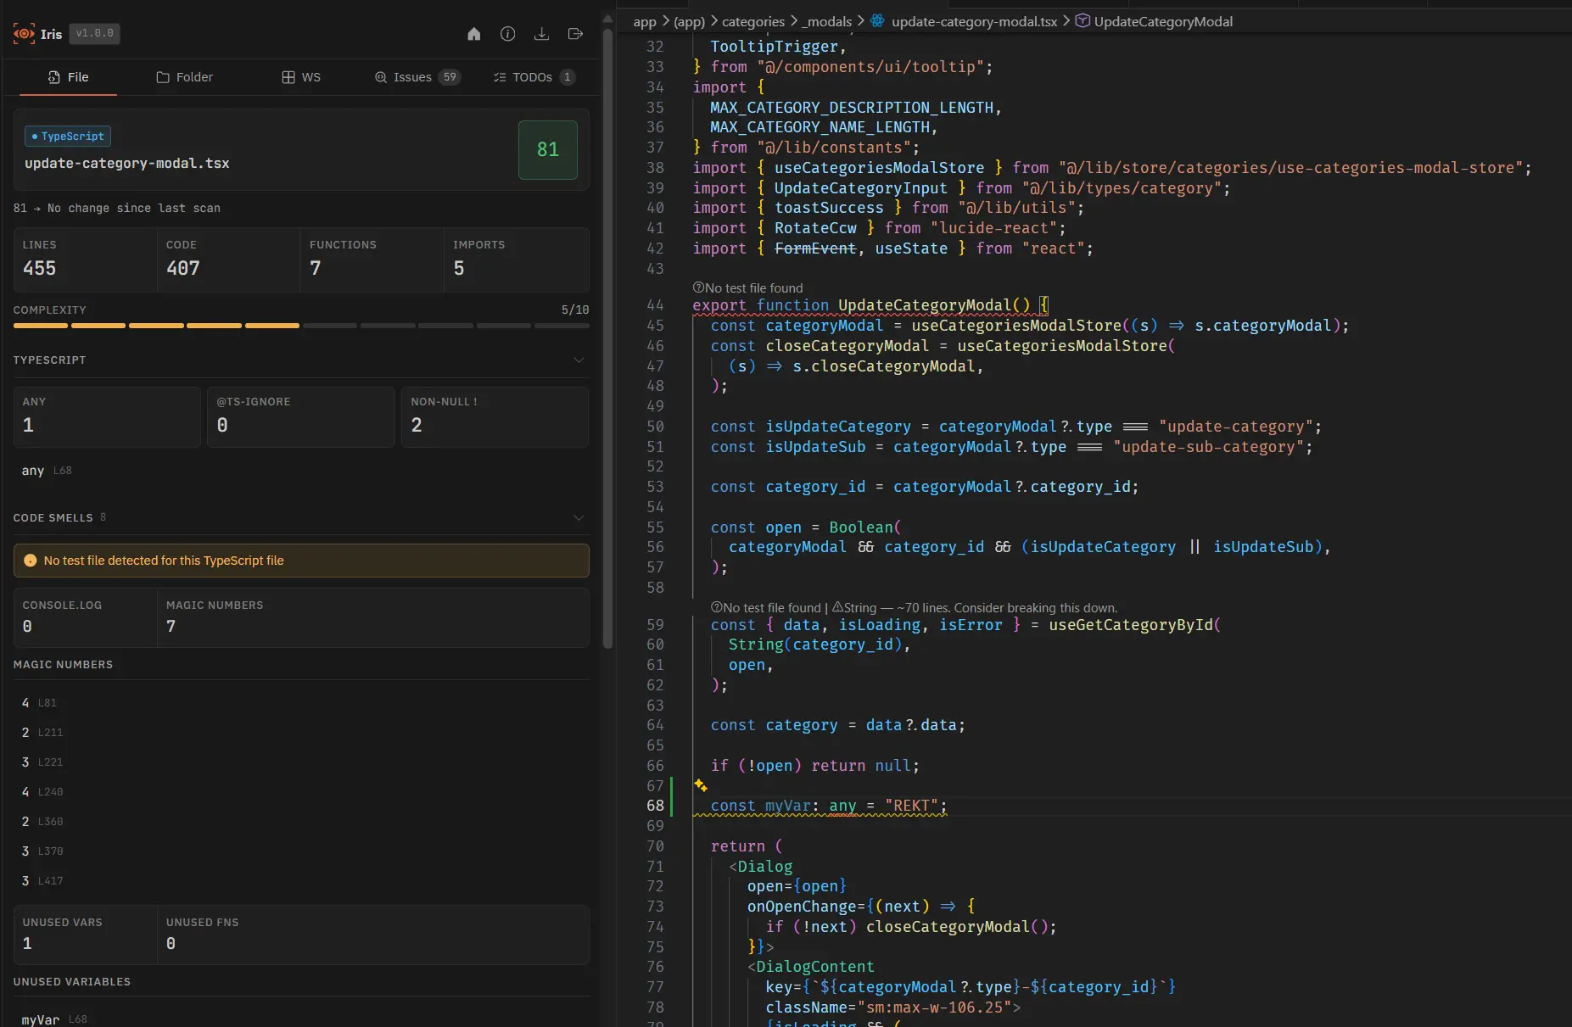Click the export icon in the Iris header
This screenshot has height=1027, width=1572.
coord(575,34)
